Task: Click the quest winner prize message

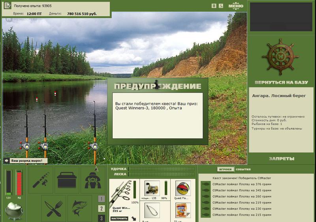Action: pyautogui.click(x=156, y=106)
